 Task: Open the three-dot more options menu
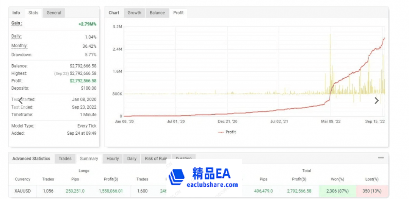pyautogui.click(x=381, y=158)
